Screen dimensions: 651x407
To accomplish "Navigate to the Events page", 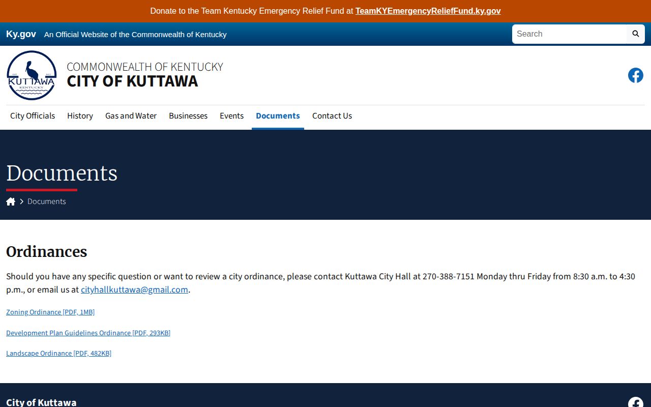I will (231, 116).
